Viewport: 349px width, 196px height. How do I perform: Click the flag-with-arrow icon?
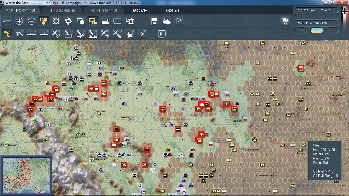pyautogui.click(x=154, y=21)
